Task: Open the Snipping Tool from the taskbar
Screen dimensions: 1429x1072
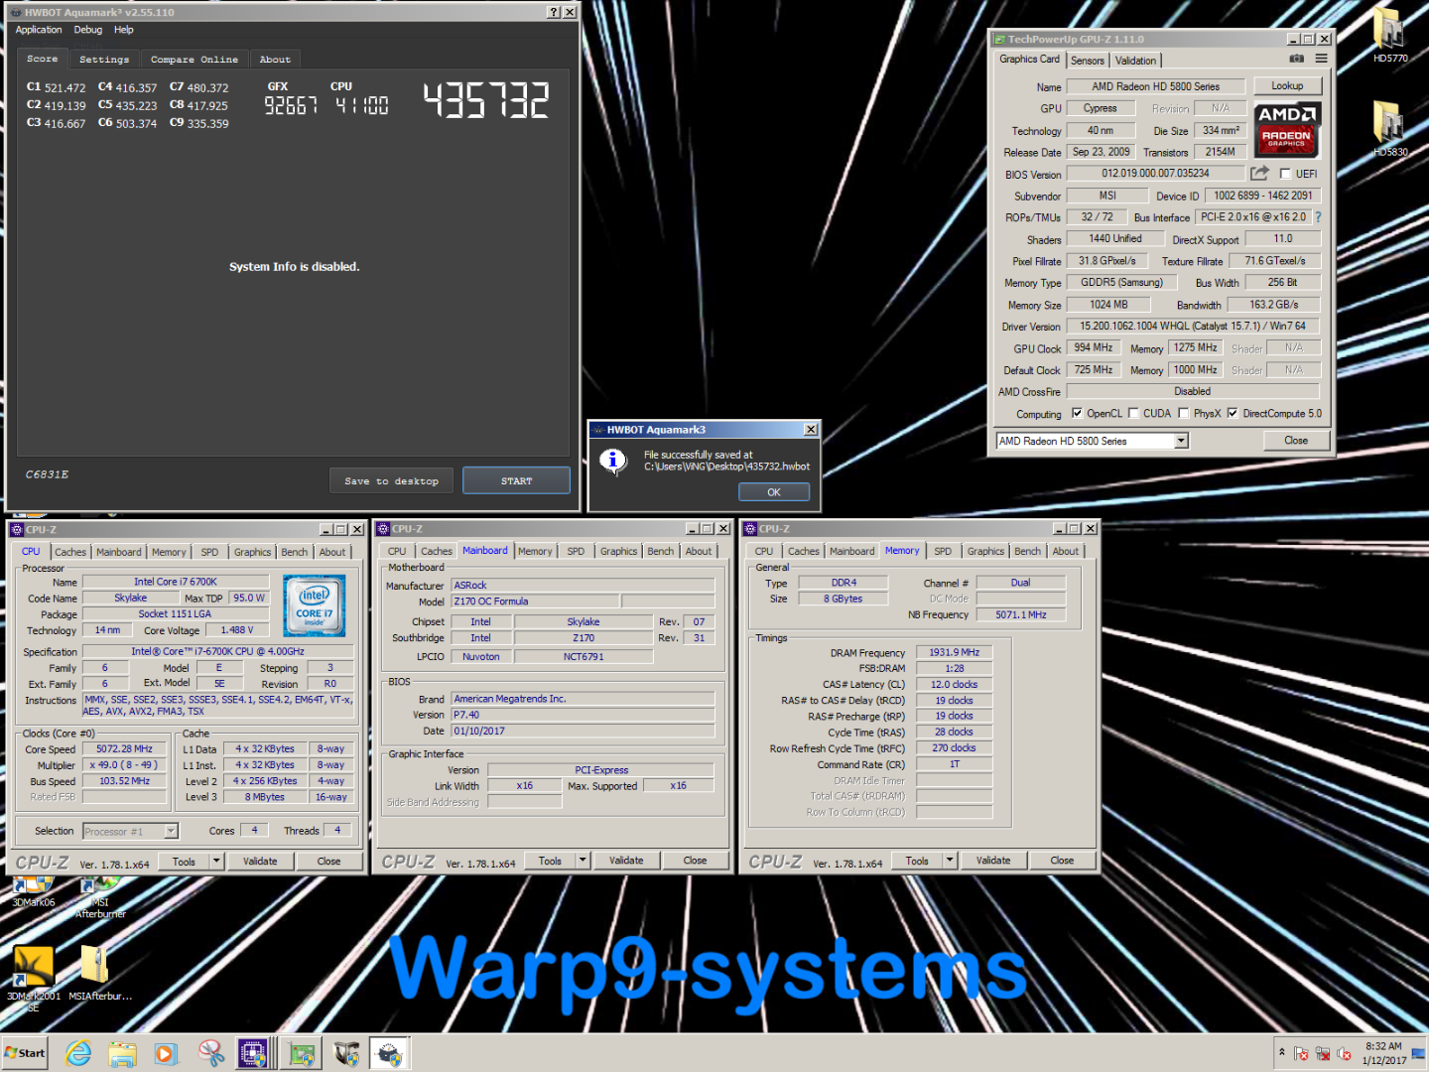Action: tap(210, 1053)
